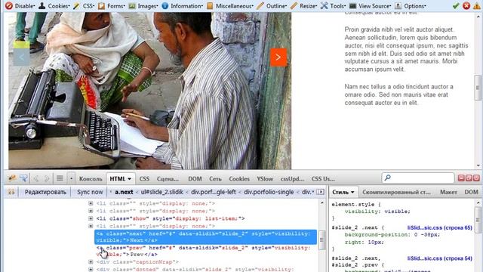
Task: Click the break on mutate icon
Action: [x=11, y=192]
